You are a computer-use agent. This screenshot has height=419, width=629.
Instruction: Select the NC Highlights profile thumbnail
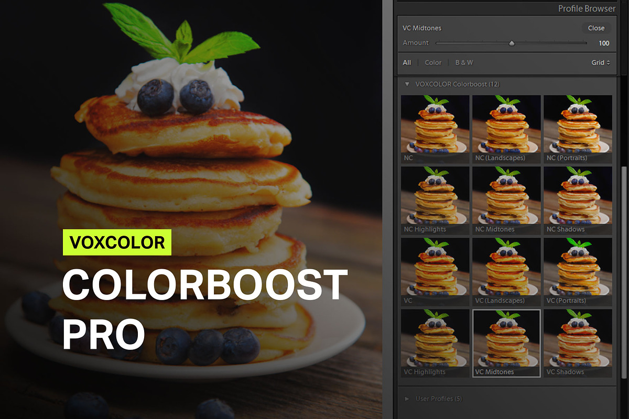(435, 201)
